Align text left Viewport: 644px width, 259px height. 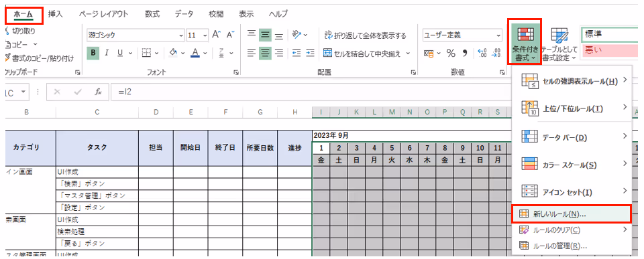(252, 53)
